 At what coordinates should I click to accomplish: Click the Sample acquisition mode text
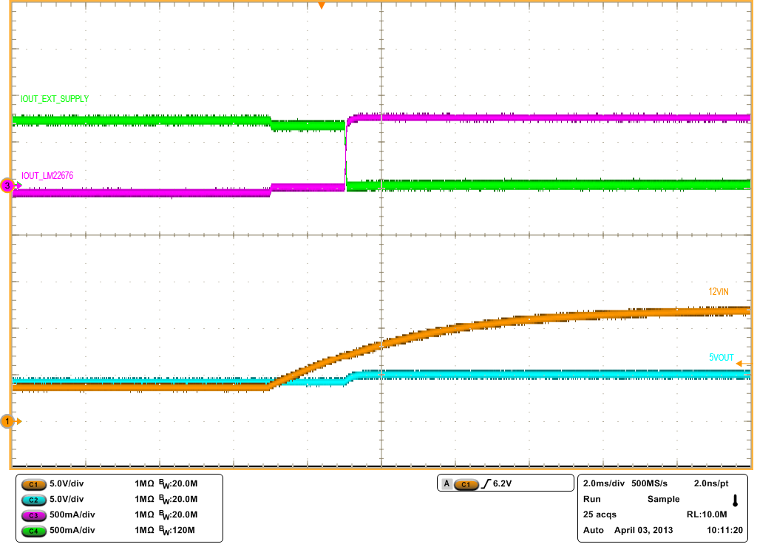tap(663, 499)
